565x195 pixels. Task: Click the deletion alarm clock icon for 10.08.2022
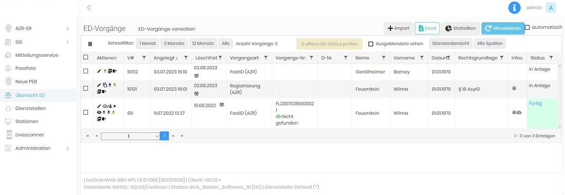[x=221, y=105]
